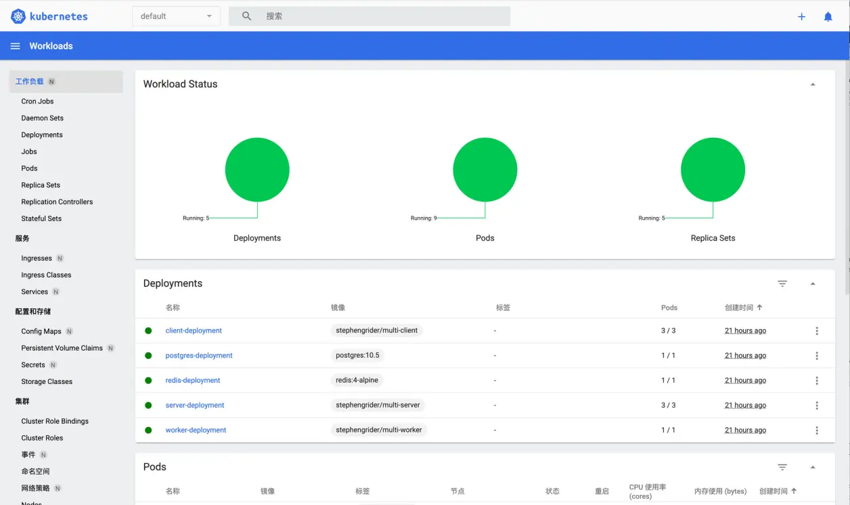Collapse the Pods card
The image size is (850, 505).
point(813,467)
